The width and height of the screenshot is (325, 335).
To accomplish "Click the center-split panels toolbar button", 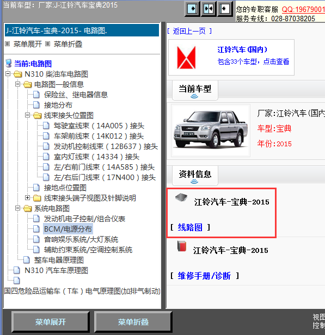I will (x=209, y=9).
